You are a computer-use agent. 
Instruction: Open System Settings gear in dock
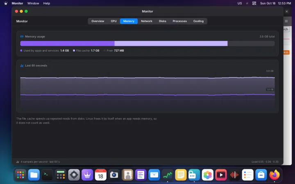click(x=74, y=175)
